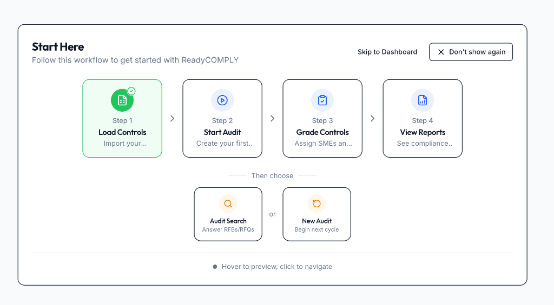The height and width of the screenshot is (305, 554).
Task: Choose the Audit Search option card
Action: coord(228,214)
